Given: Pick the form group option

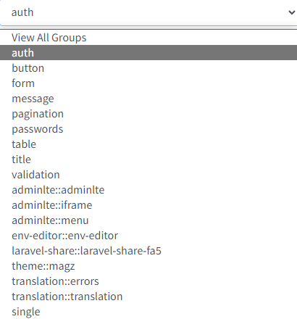Looking at the screenshot, I should point(148,83).
